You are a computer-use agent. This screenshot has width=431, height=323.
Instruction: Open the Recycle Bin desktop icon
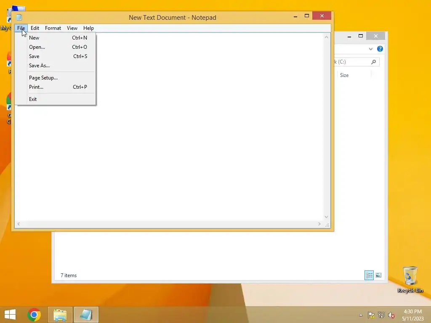[x=410, y=279]
